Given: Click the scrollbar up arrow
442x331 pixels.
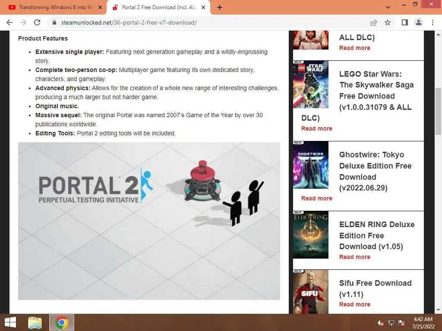Looking at the screenshot, I should [x=438, y=34].
